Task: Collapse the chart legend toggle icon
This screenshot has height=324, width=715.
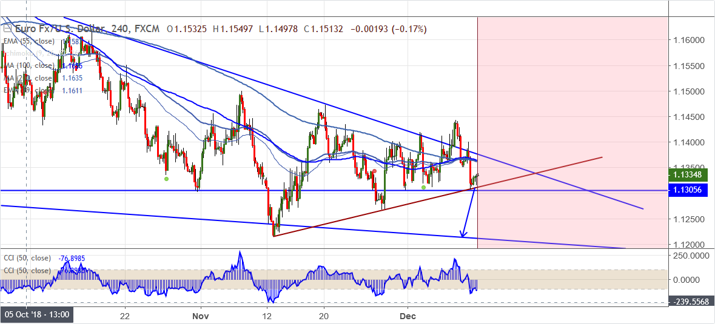Action: [6, 28]
